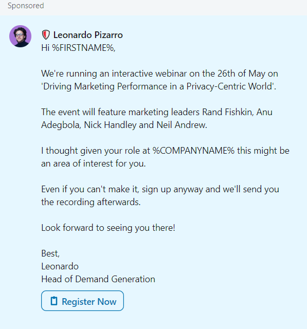Click the Register Now button label
Viewport: 307px width, 329px height.
pos(89,302)
